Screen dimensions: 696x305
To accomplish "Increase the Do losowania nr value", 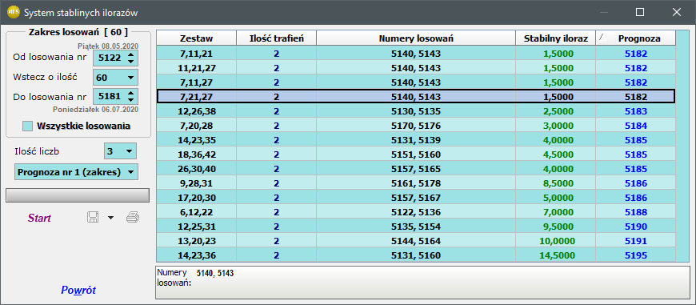I will [x=130, y=93].
